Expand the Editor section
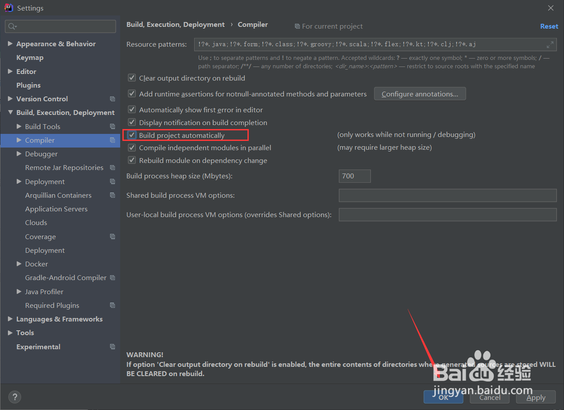564x410 pixels. point(10,71)
